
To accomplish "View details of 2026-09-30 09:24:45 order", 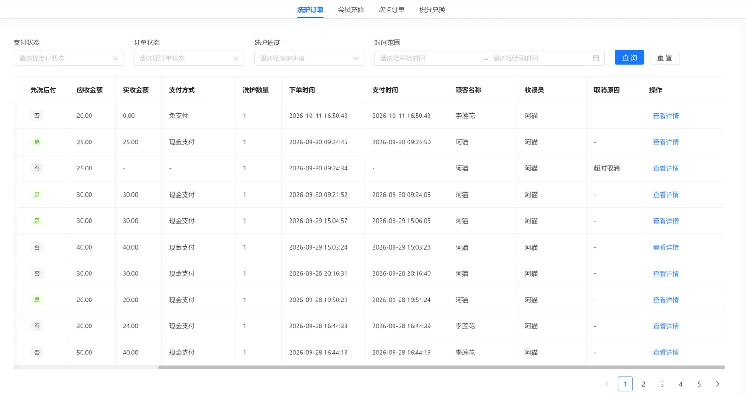I will (x=666, y=142).
